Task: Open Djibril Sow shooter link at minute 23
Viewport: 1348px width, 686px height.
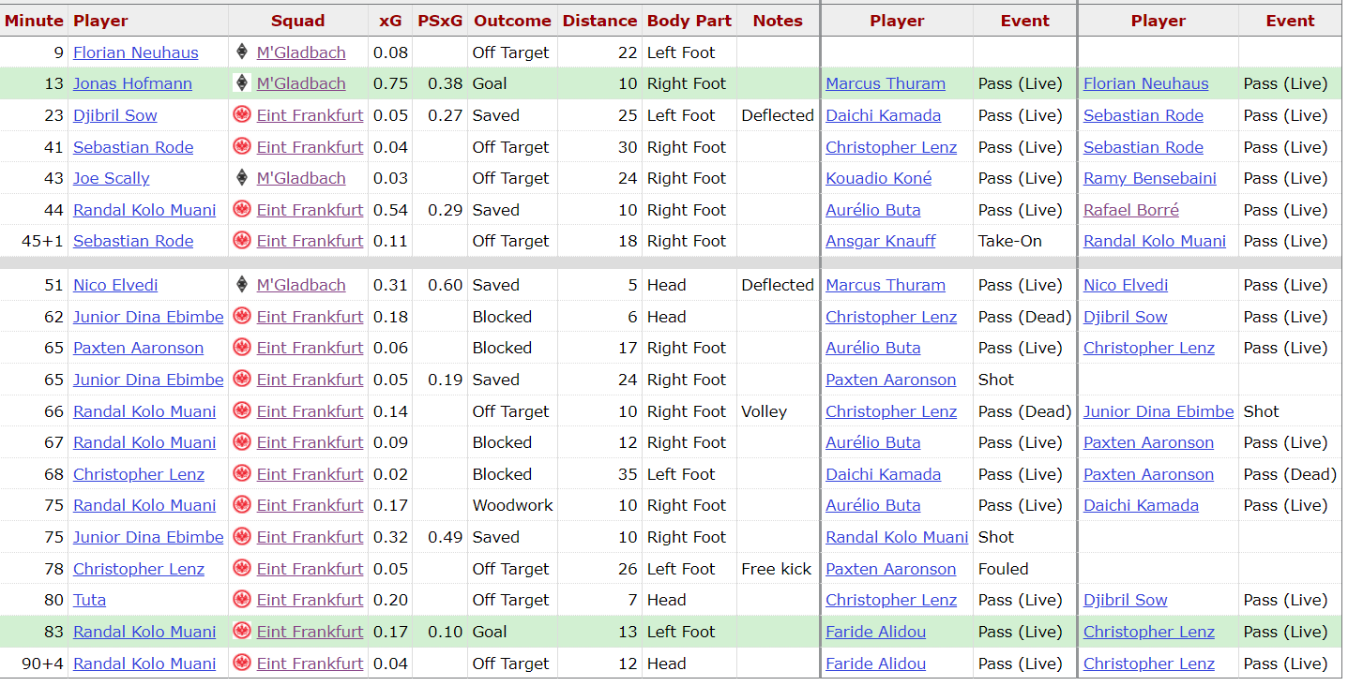Action: click(115, 115)
